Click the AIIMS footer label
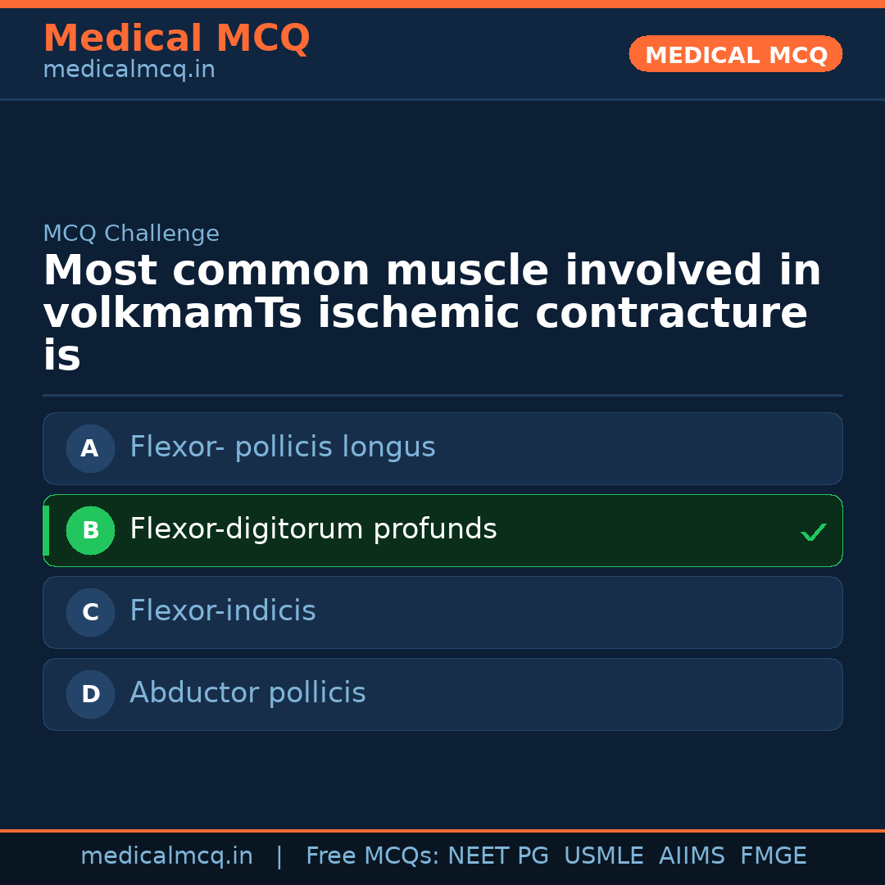The image size is (885, 885). pos(692,856)
